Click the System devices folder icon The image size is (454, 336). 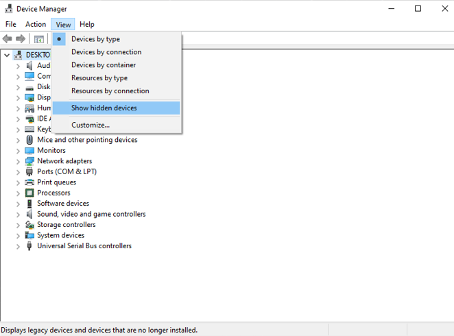click(x=29, y=235)
